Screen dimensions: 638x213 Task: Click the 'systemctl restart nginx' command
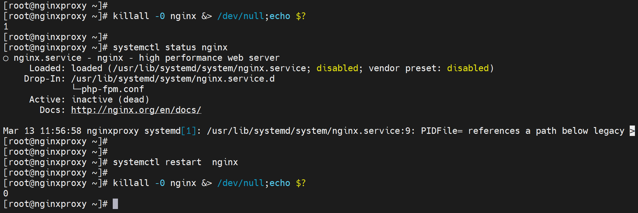tap(175, 162)
